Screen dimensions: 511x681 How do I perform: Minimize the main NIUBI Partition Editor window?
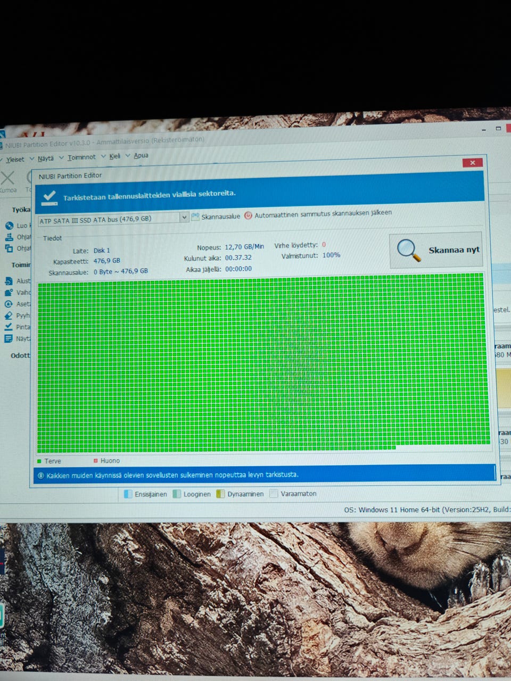(x=484, y=129)
